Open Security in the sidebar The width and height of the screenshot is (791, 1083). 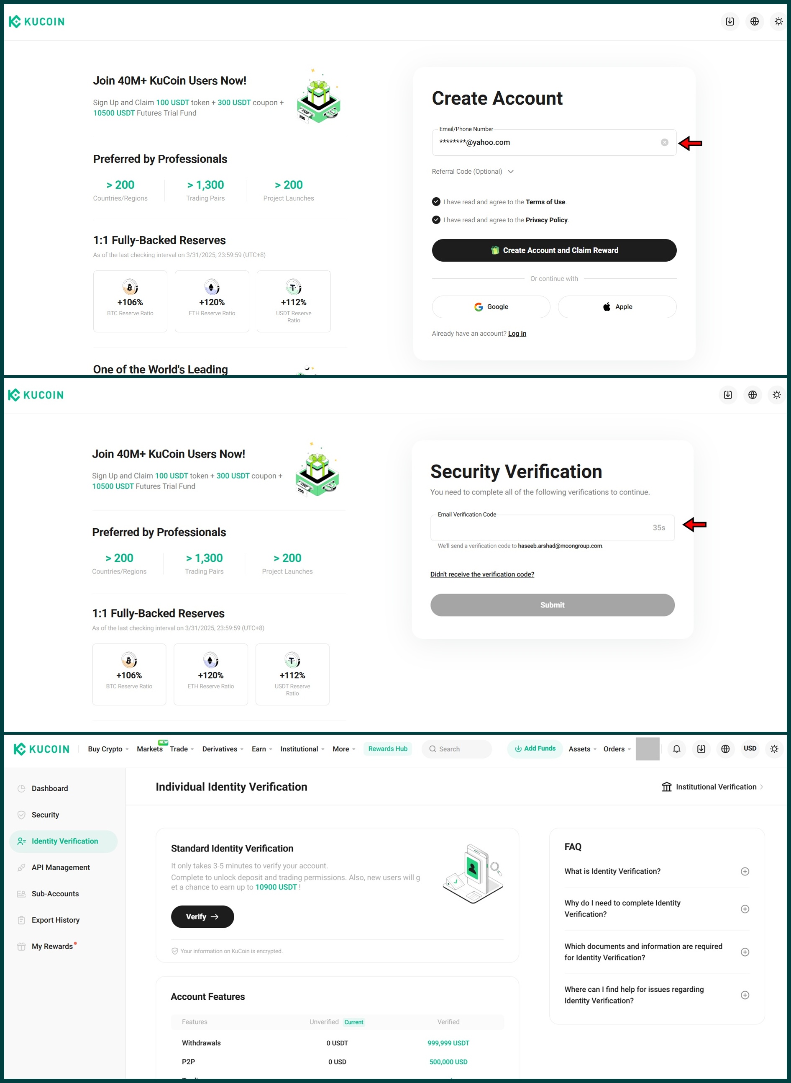tap(63, 815)
